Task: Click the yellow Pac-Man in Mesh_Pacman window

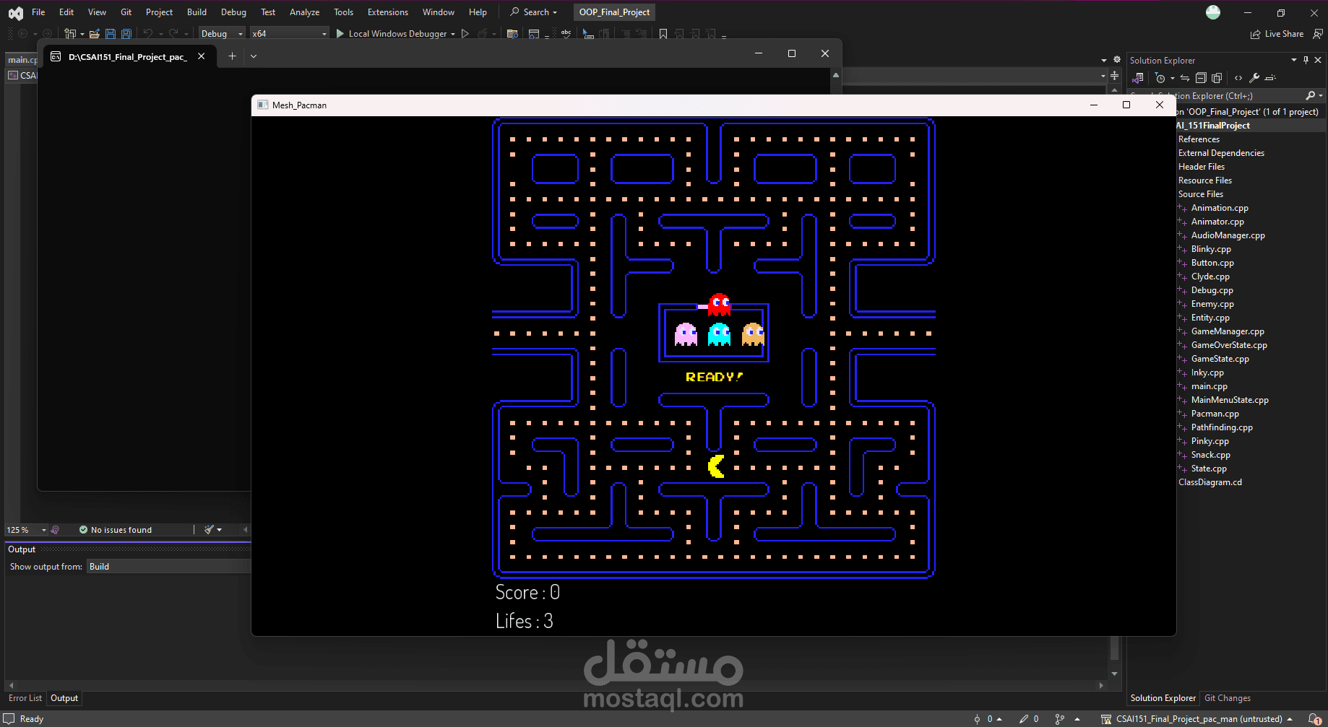Action: tap(716, 466)
